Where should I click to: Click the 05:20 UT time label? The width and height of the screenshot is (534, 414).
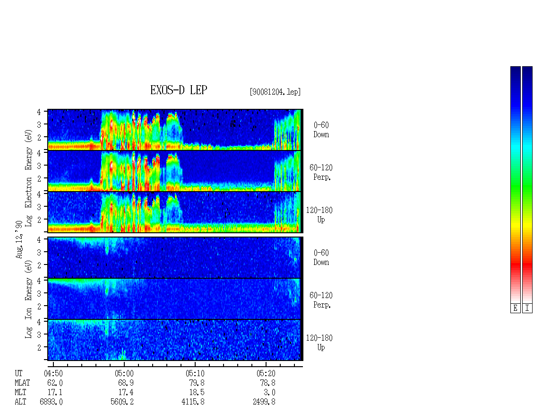point(266,373)
